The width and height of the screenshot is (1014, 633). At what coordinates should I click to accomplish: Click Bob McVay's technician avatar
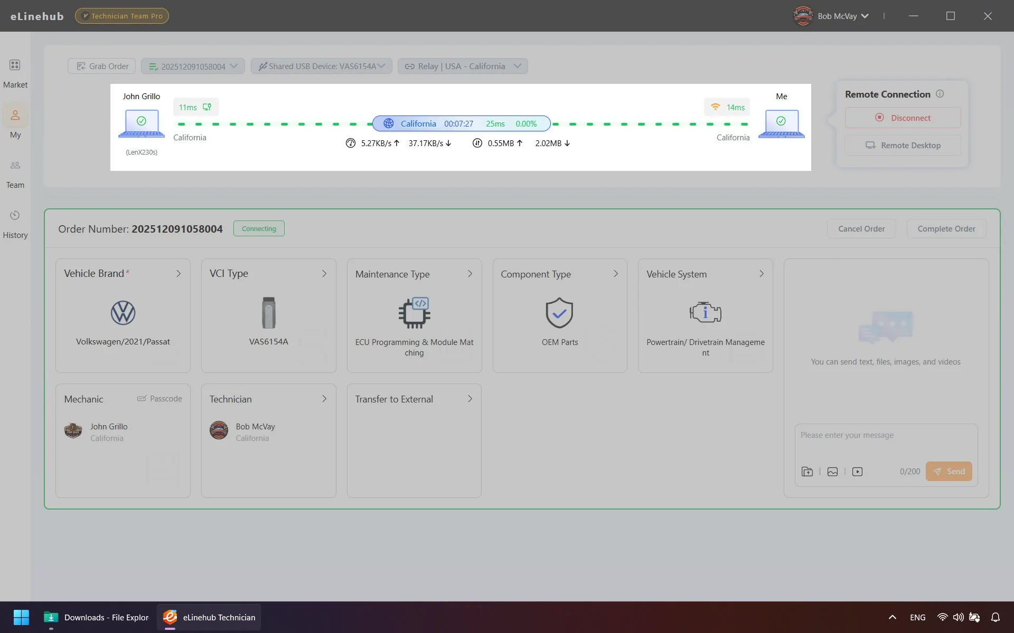(219, 430)
